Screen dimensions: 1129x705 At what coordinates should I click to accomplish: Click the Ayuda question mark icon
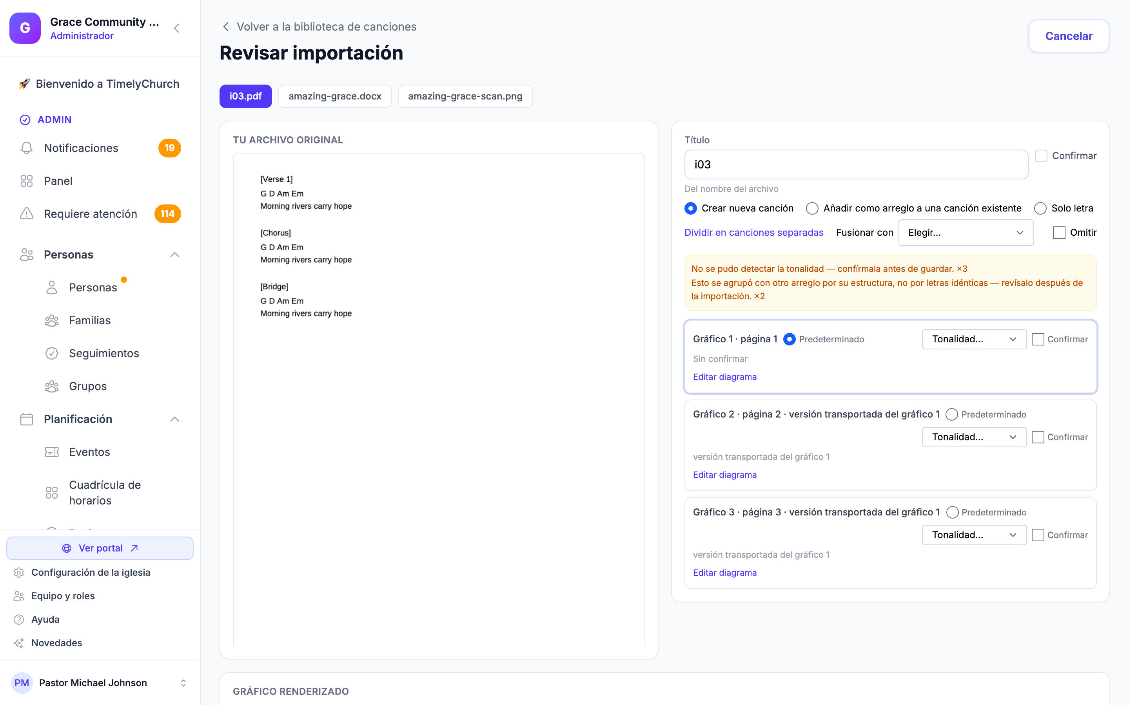[x=19, y=620]
